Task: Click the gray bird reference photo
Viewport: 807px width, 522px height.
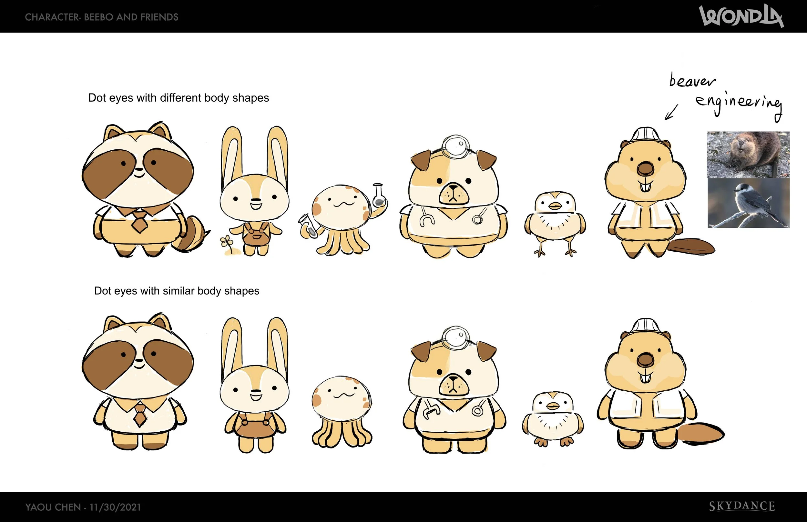Action: 748,203
